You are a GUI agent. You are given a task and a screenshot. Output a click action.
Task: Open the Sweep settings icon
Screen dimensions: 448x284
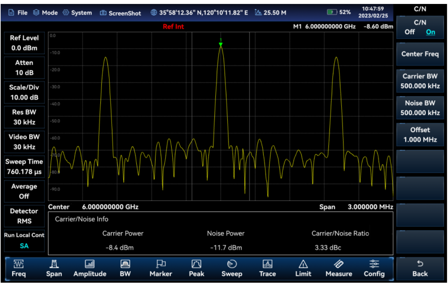click(x=232, y=264)
